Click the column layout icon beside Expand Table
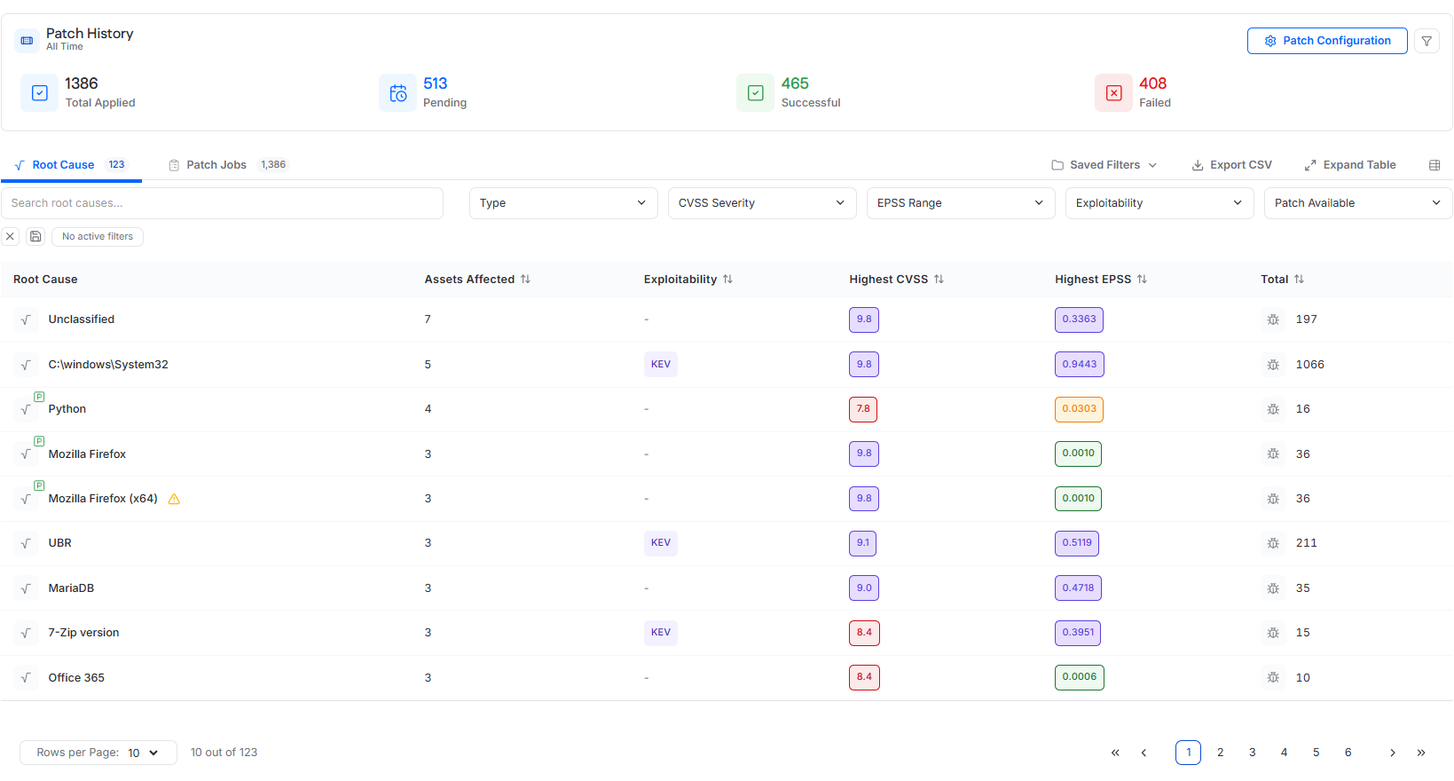The image size is (1454, 781). (x=1434, y=165)
